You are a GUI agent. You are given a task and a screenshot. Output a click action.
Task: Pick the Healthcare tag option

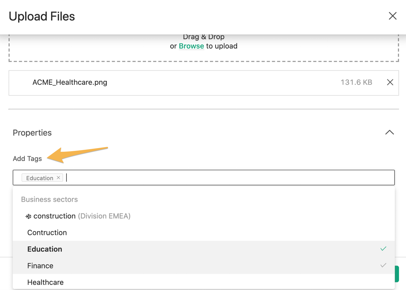coord(204,282)
